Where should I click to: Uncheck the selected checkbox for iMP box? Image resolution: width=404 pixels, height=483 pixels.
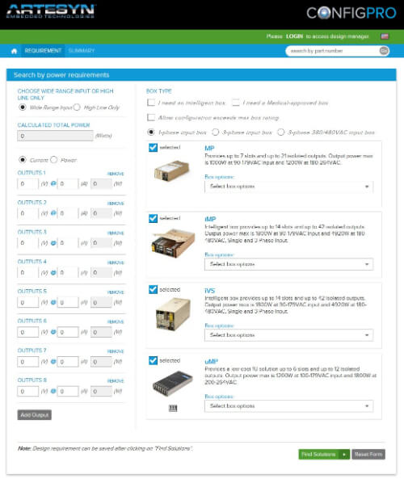[x=153, y=218]
